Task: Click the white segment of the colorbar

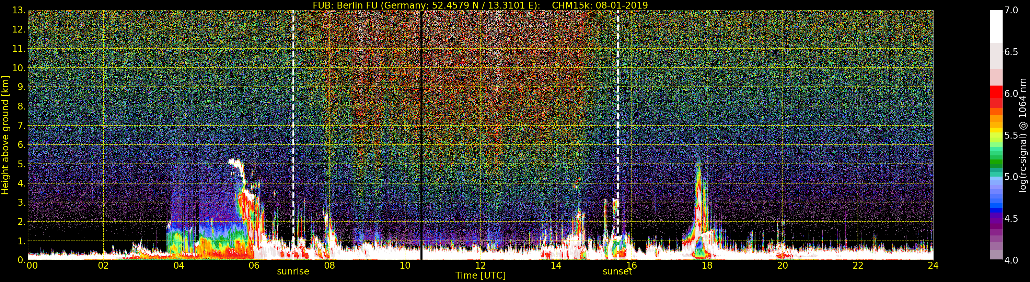Action: 996,26
